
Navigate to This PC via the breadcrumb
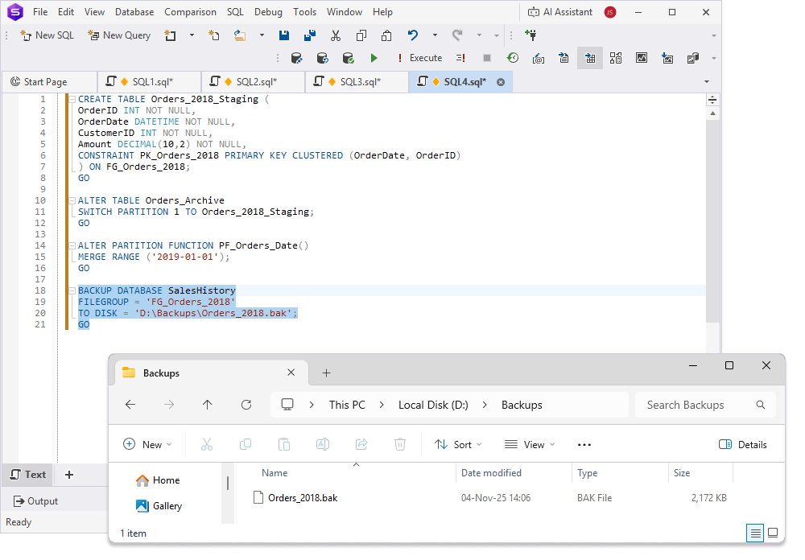click(x=346, y=405)
